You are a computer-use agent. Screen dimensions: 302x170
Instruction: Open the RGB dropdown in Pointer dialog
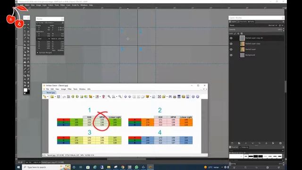point(57,39)
